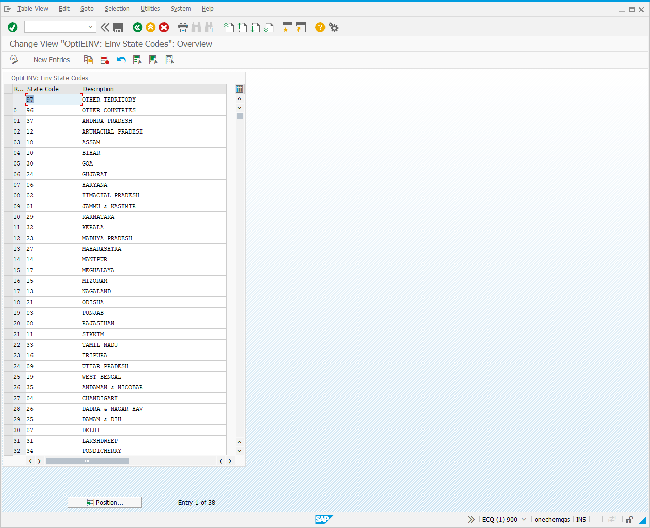Click the Print icon
The image size is (650, 528).
(x=183, y=27)
